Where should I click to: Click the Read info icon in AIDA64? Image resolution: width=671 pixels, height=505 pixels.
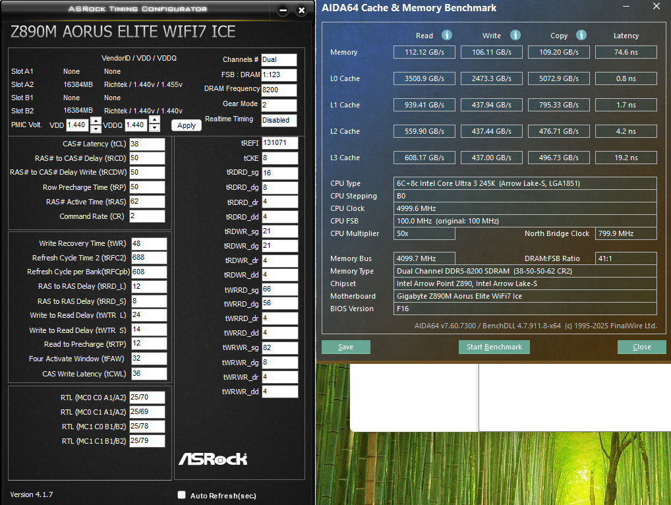446,35
